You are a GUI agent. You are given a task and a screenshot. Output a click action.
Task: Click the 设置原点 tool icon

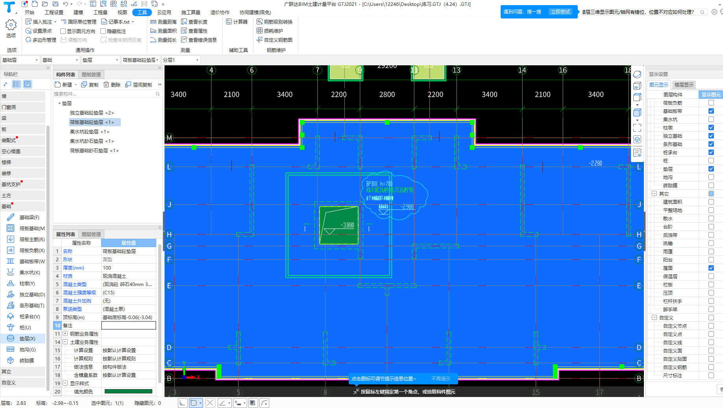[28, 31]
